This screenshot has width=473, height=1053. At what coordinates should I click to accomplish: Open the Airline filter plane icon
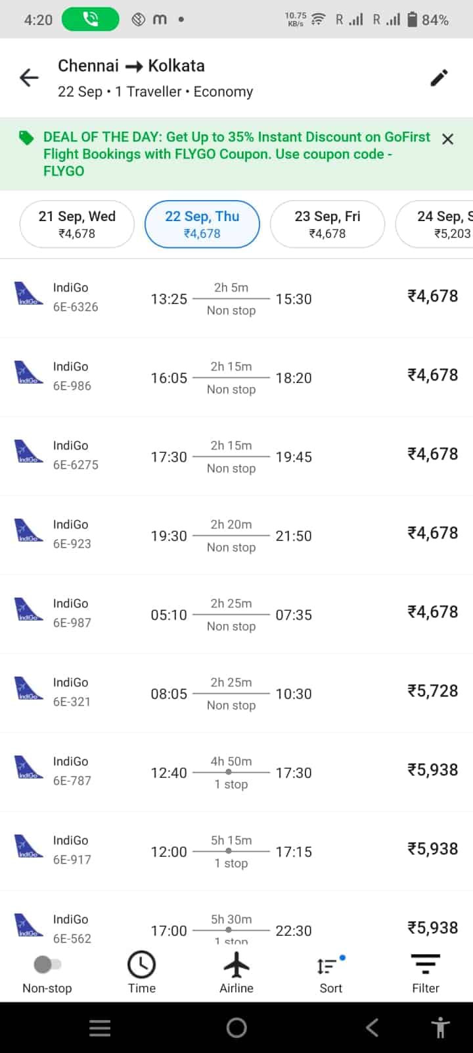pos(236,965)
